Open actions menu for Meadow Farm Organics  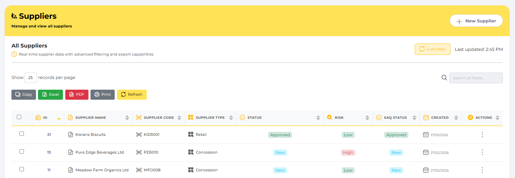coord(482,170)
